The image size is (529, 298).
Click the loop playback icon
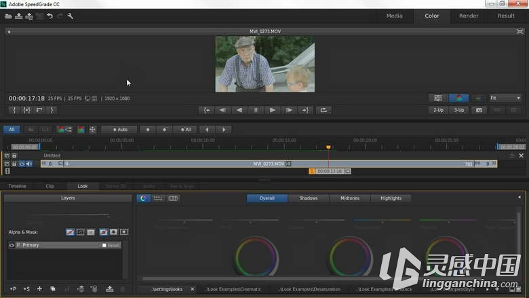pyautogui.click(x=324, y=110)
